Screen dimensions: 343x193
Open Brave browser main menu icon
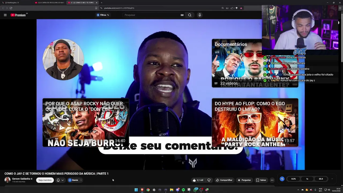[340, 8]
